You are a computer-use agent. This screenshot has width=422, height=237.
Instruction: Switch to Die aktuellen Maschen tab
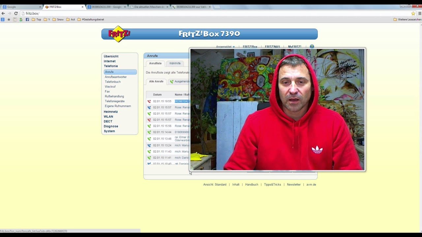point(149,7)
